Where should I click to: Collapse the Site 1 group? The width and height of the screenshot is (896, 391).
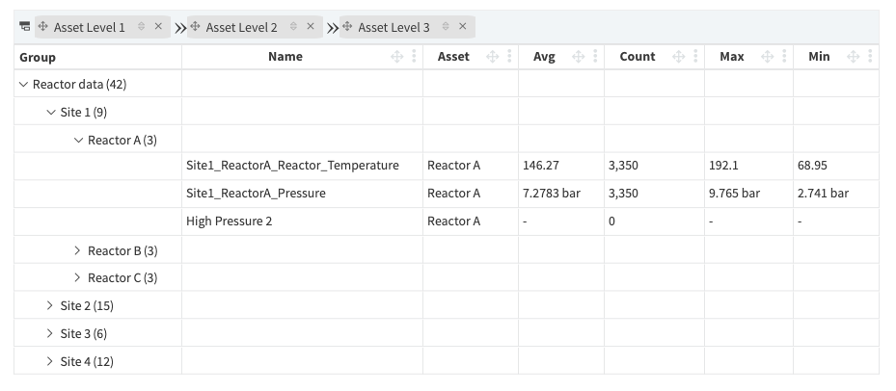[x=51, y=113]
